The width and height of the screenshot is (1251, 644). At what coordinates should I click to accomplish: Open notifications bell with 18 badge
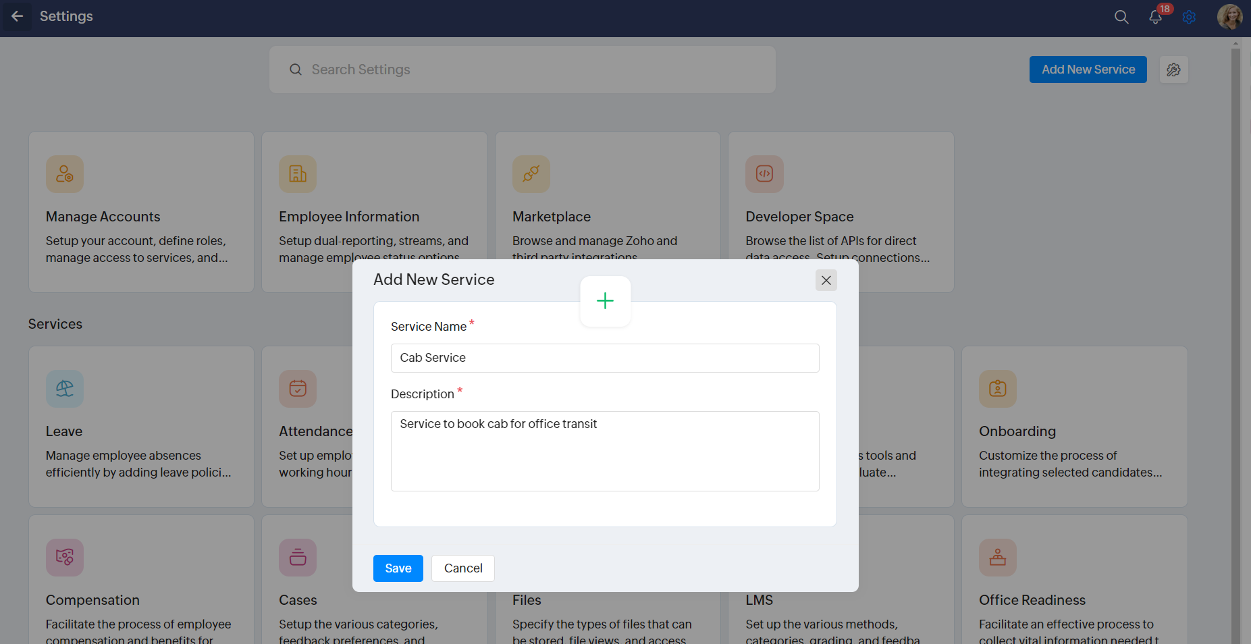[1156, 17]
